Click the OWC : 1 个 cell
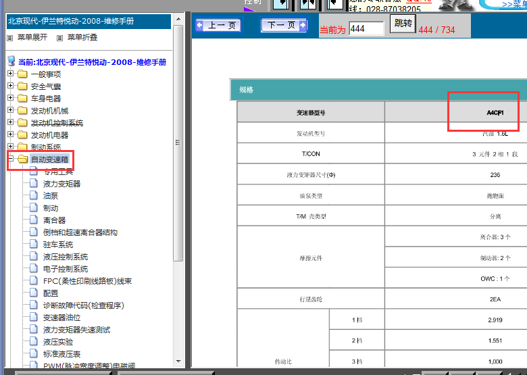Viewport: 527px width, 375px height. 495,278
